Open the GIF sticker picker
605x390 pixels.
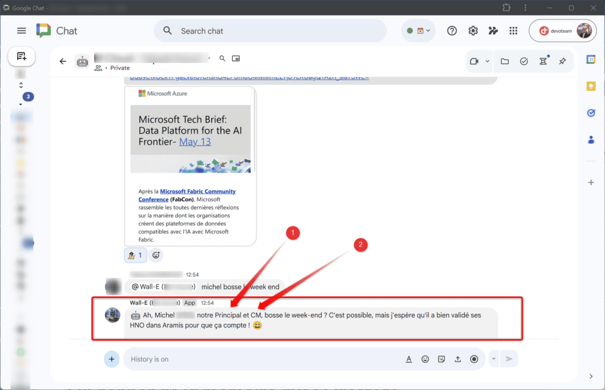point(441,359)
